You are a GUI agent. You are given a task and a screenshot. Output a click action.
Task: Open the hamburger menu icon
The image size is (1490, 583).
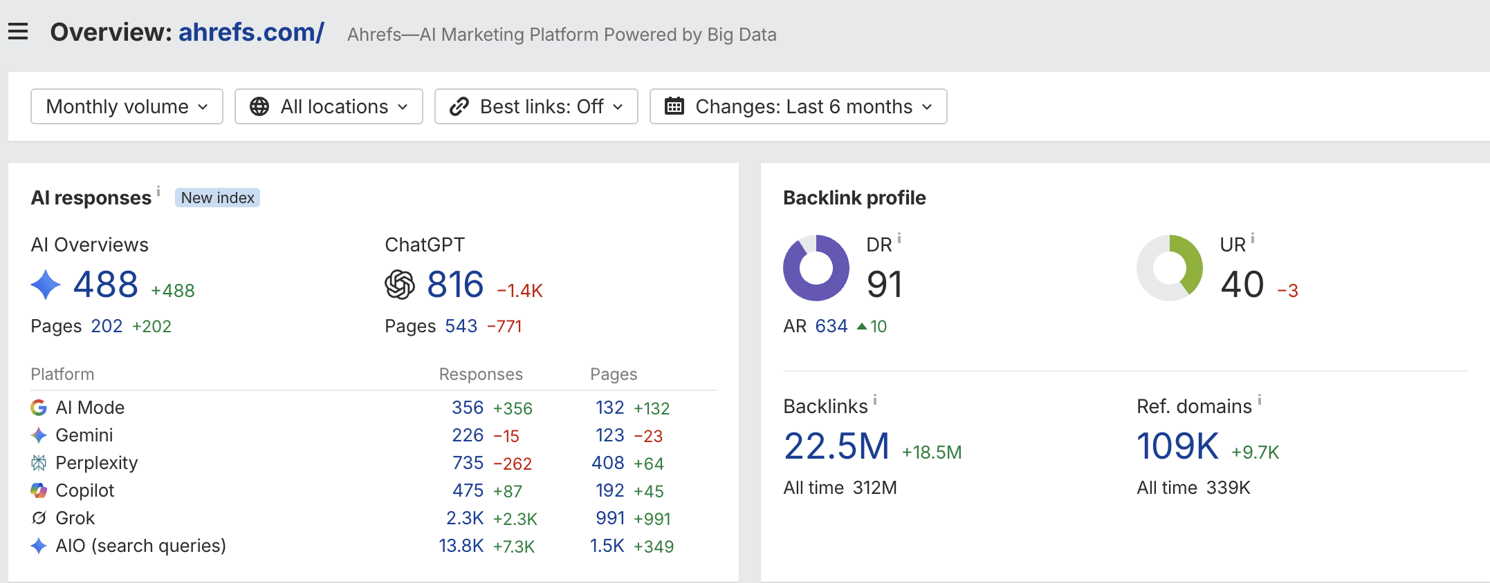pos(18,32)
